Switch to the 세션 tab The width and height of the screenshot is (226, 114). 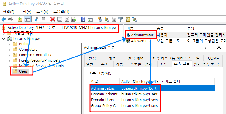coord(113,58)
